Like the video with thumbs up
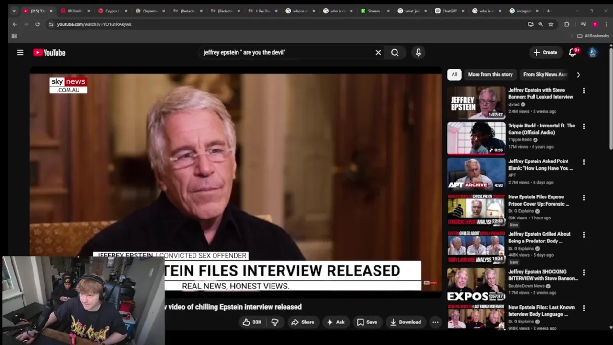The width and height of the screenshot is (613, 345). [x=251, y=322]
